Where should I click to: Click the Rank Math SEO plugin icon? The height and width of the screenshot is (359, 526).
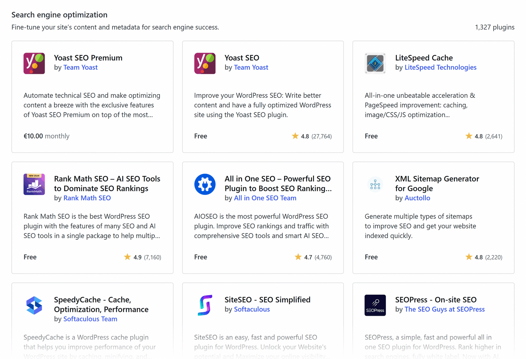(34, 184)
